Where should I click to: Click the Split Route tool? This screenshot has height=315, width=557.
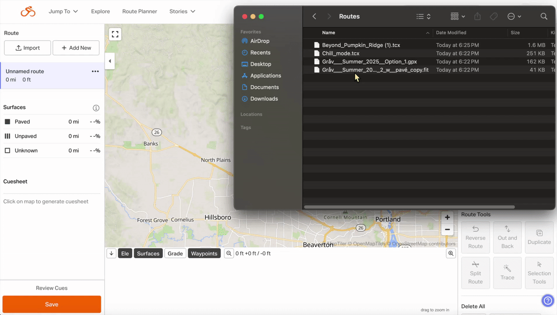click(475, 273)
